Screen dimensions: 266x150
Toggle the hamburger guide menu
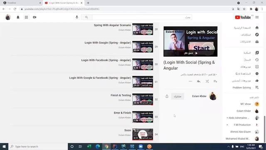257,17
